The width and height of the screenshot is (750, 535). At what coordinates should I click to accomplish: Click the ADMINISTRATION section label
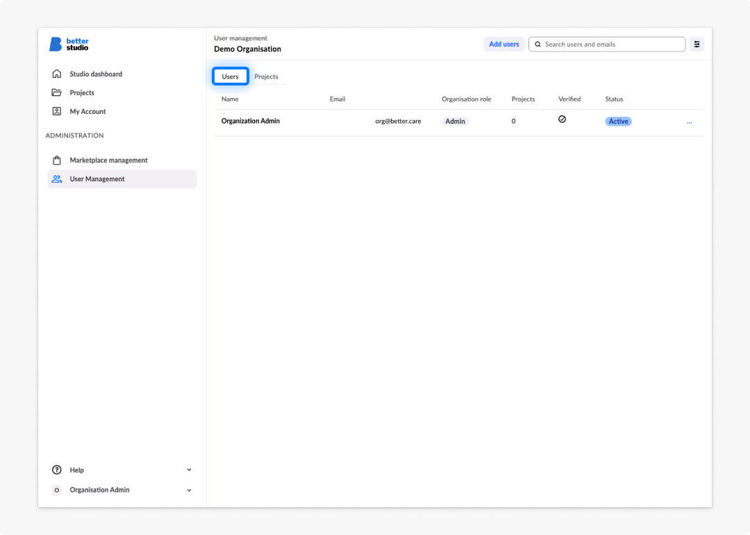point(74,135)
